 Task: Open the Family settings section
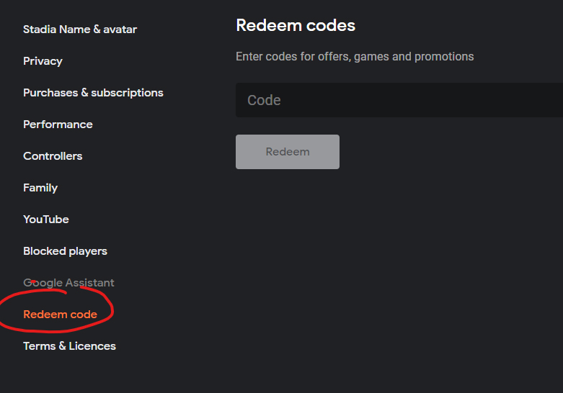pyautogui.click(x=40, y=188)
